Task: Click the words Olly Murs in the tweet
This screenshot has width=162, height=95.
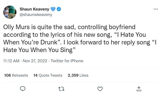Action: click(x=16, y=27)
